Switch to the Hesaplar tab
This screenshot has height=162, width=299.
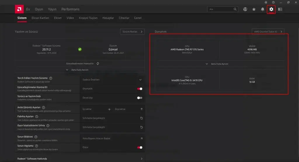pos(108,18)
